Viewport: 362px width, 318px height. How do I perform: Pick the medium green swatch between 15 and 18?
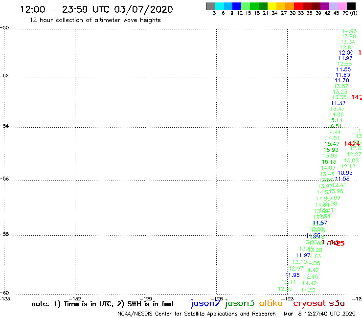(x=255, y=6)
